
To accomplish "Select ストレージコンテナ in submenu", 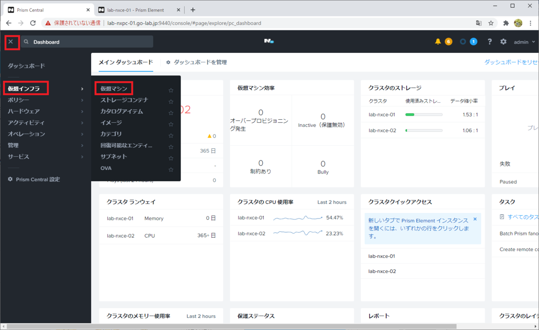I will pyautogui.click(x=124, y=100).
